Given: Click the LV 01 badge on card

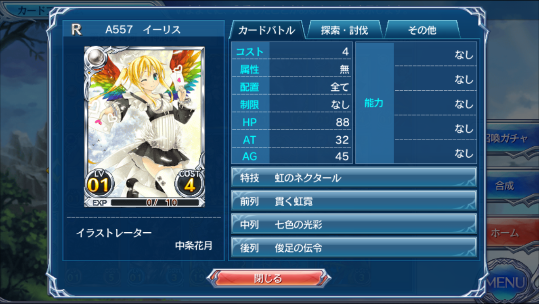Looking at the screenshot, I should pyautogui.click(x=99, y=183).
